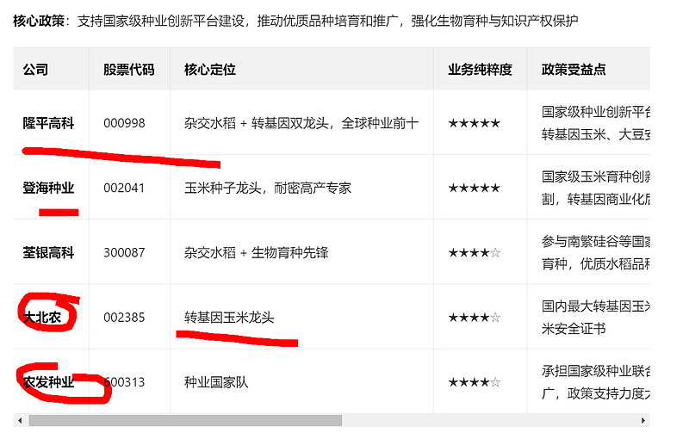Click company name 登海种业
The width and height of the screenshot is (689, 439).
click(x=48, y=188)
